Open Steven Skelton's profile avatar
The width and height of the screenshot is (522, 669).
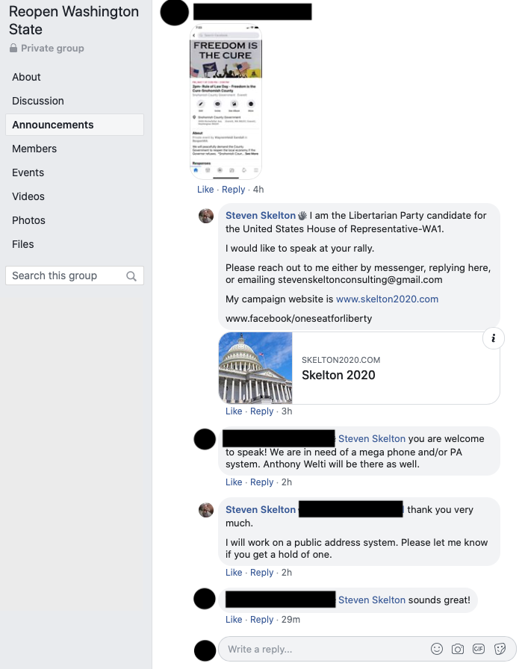click(206, 216)
